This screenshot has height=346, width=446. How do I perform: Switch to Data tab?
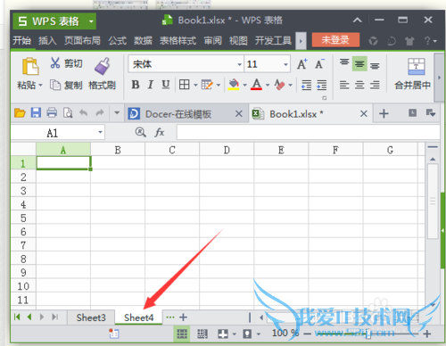pos(143,40)
